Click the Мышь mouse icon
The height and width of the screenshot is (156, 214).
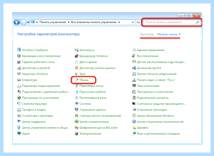point(76,80)
